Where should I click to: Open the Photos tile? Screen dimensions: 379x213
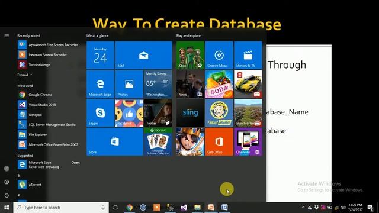[129, 84]
